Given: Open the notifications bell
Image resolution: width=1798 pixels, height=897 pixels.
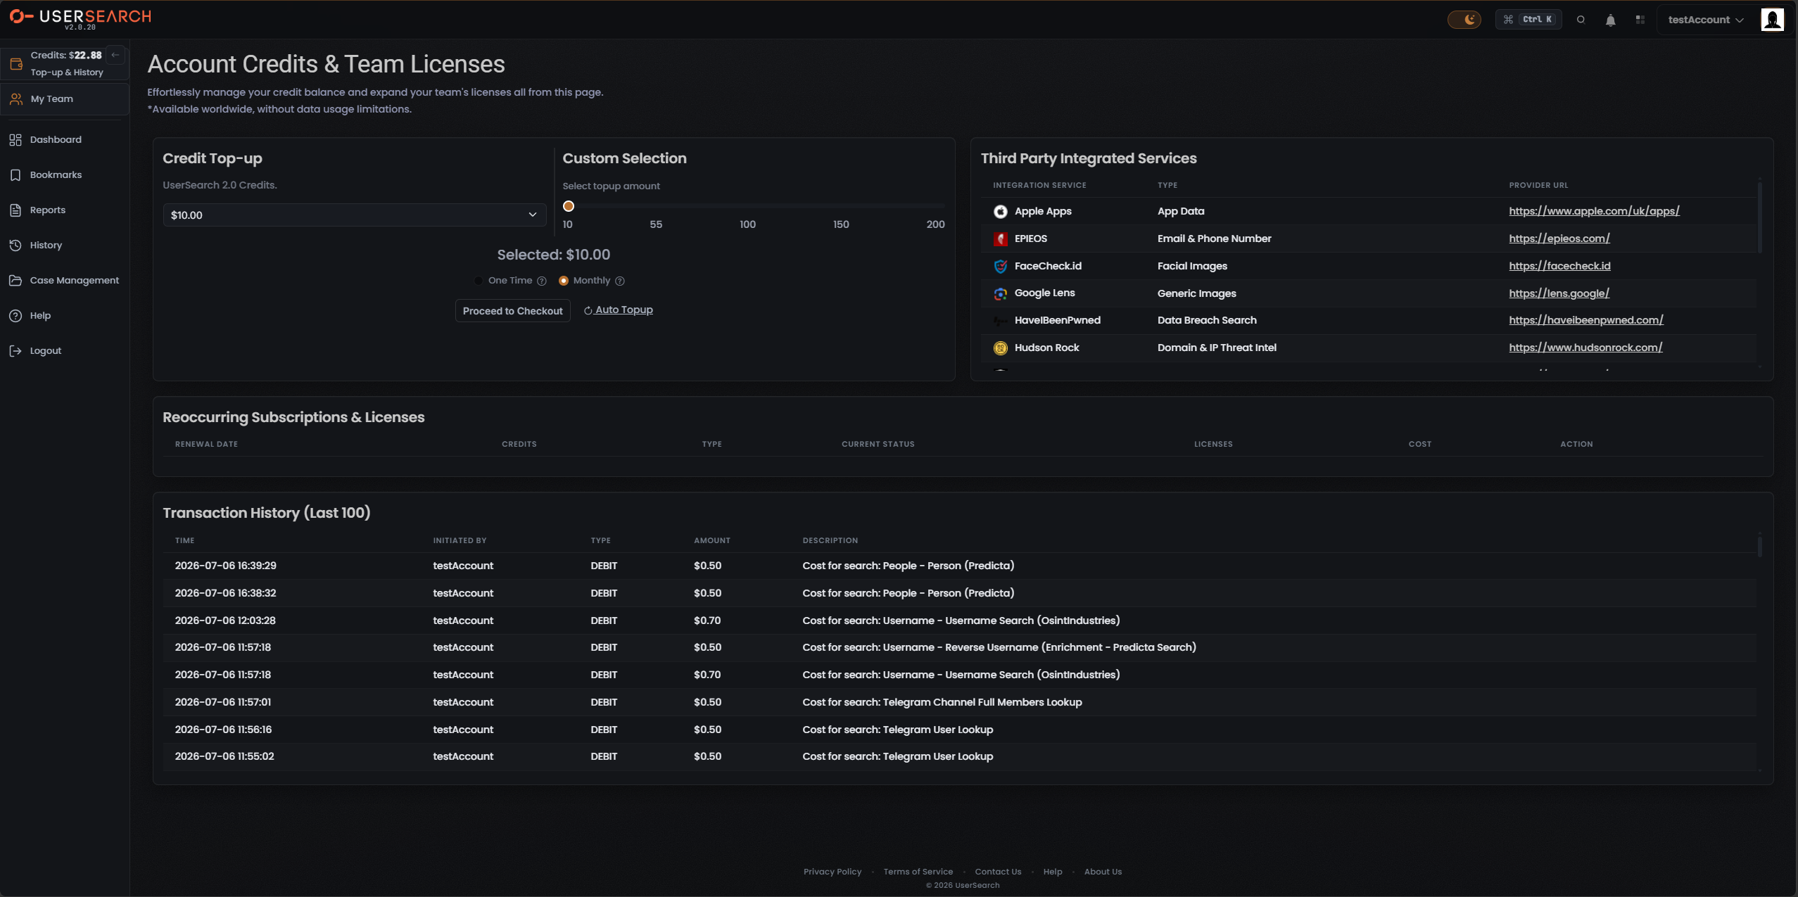Looking at the screenshot, I should tap(1610, 20).
